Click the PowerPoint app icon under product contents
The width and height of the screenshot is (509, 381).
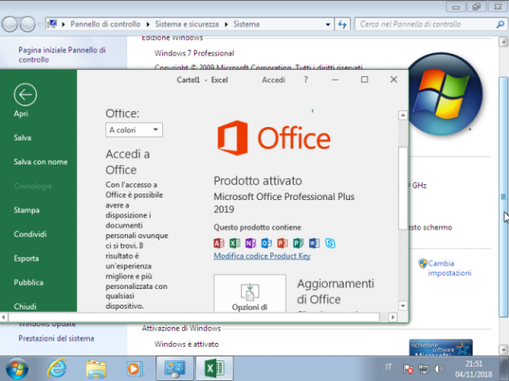[x=283, y=243]
